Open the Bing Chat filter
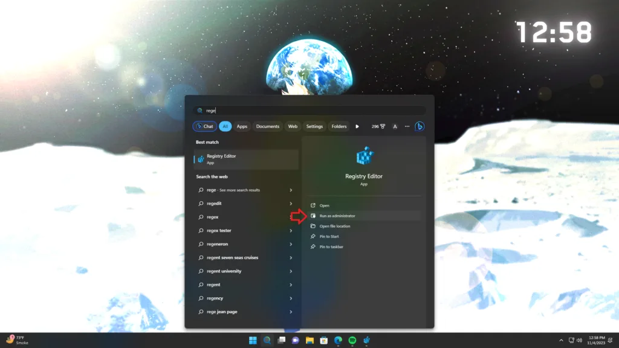 204,126
